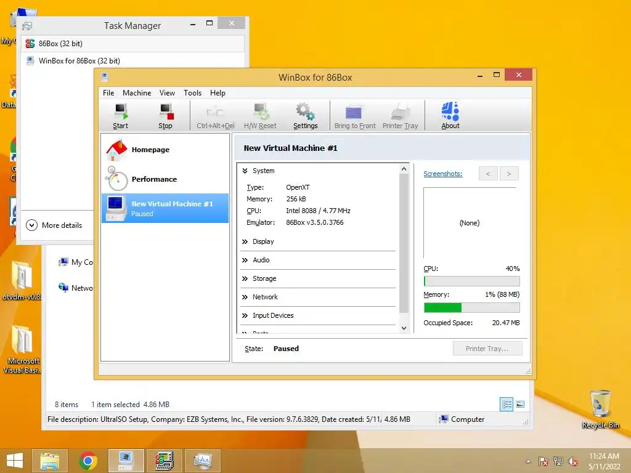Select New Virtual Machine #1 sidebar entry
The image size is (631, 473).
(x=165, y=208)
